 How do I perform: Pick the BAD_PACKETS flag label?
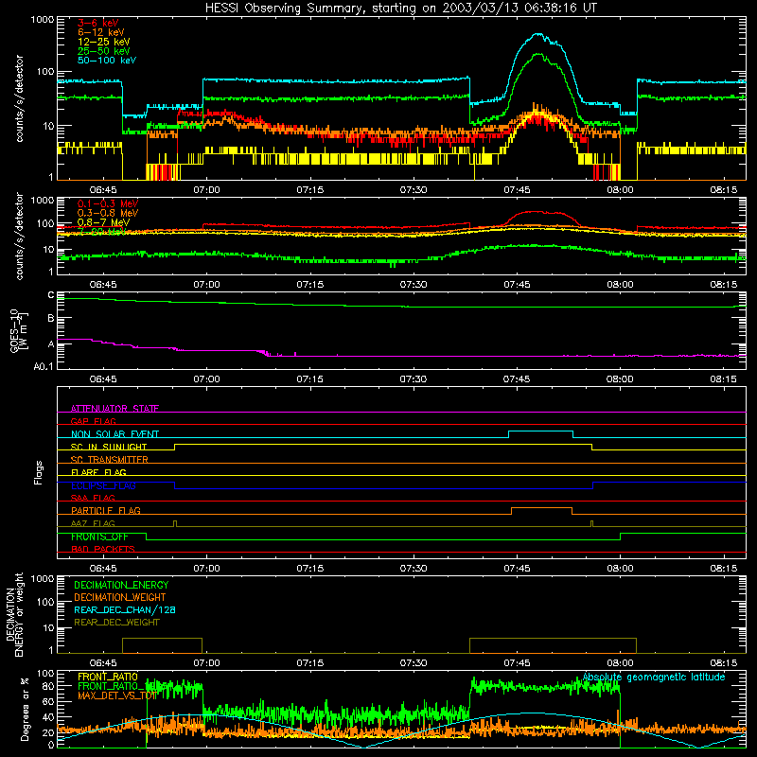(103, 550)
